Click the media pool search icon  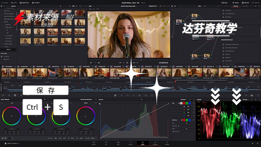pyautogui.click(x=80, y=6)
